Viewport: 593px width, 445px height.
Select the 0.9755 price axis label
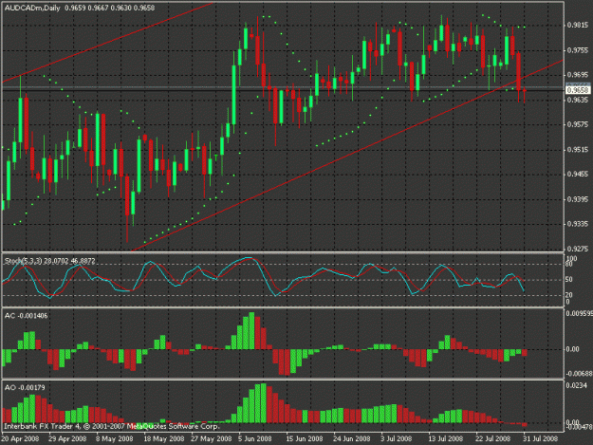[x=577, y=50]
